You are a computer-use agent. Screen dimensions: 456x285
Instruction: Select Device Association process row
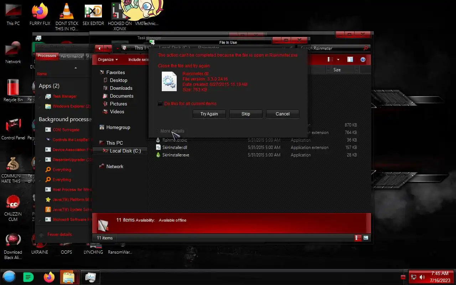click(x=68, y=150)
